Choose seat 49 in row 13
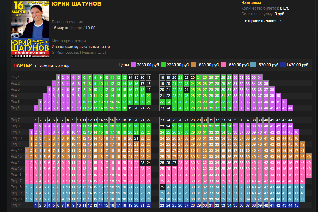 (309, 157)
